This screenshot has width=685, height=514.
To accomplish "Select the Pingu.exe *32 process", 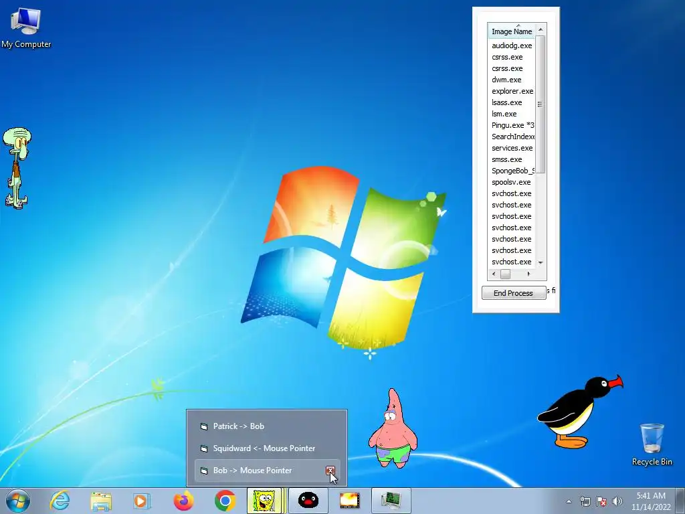I will 512,125.
